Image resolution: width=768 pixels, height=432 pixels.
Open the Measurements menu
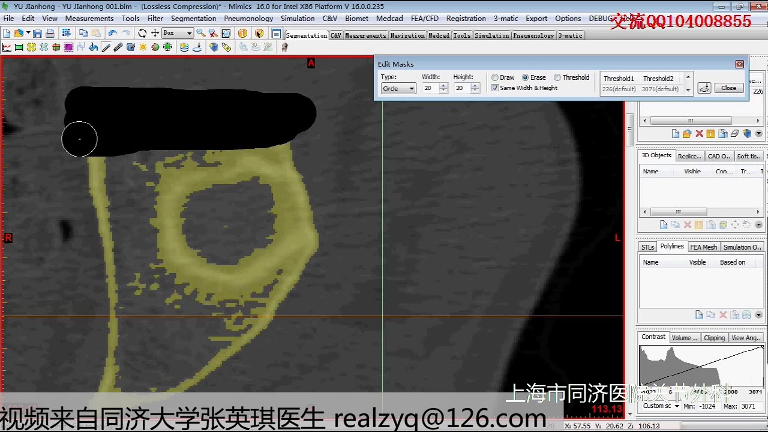coord(89,19)
